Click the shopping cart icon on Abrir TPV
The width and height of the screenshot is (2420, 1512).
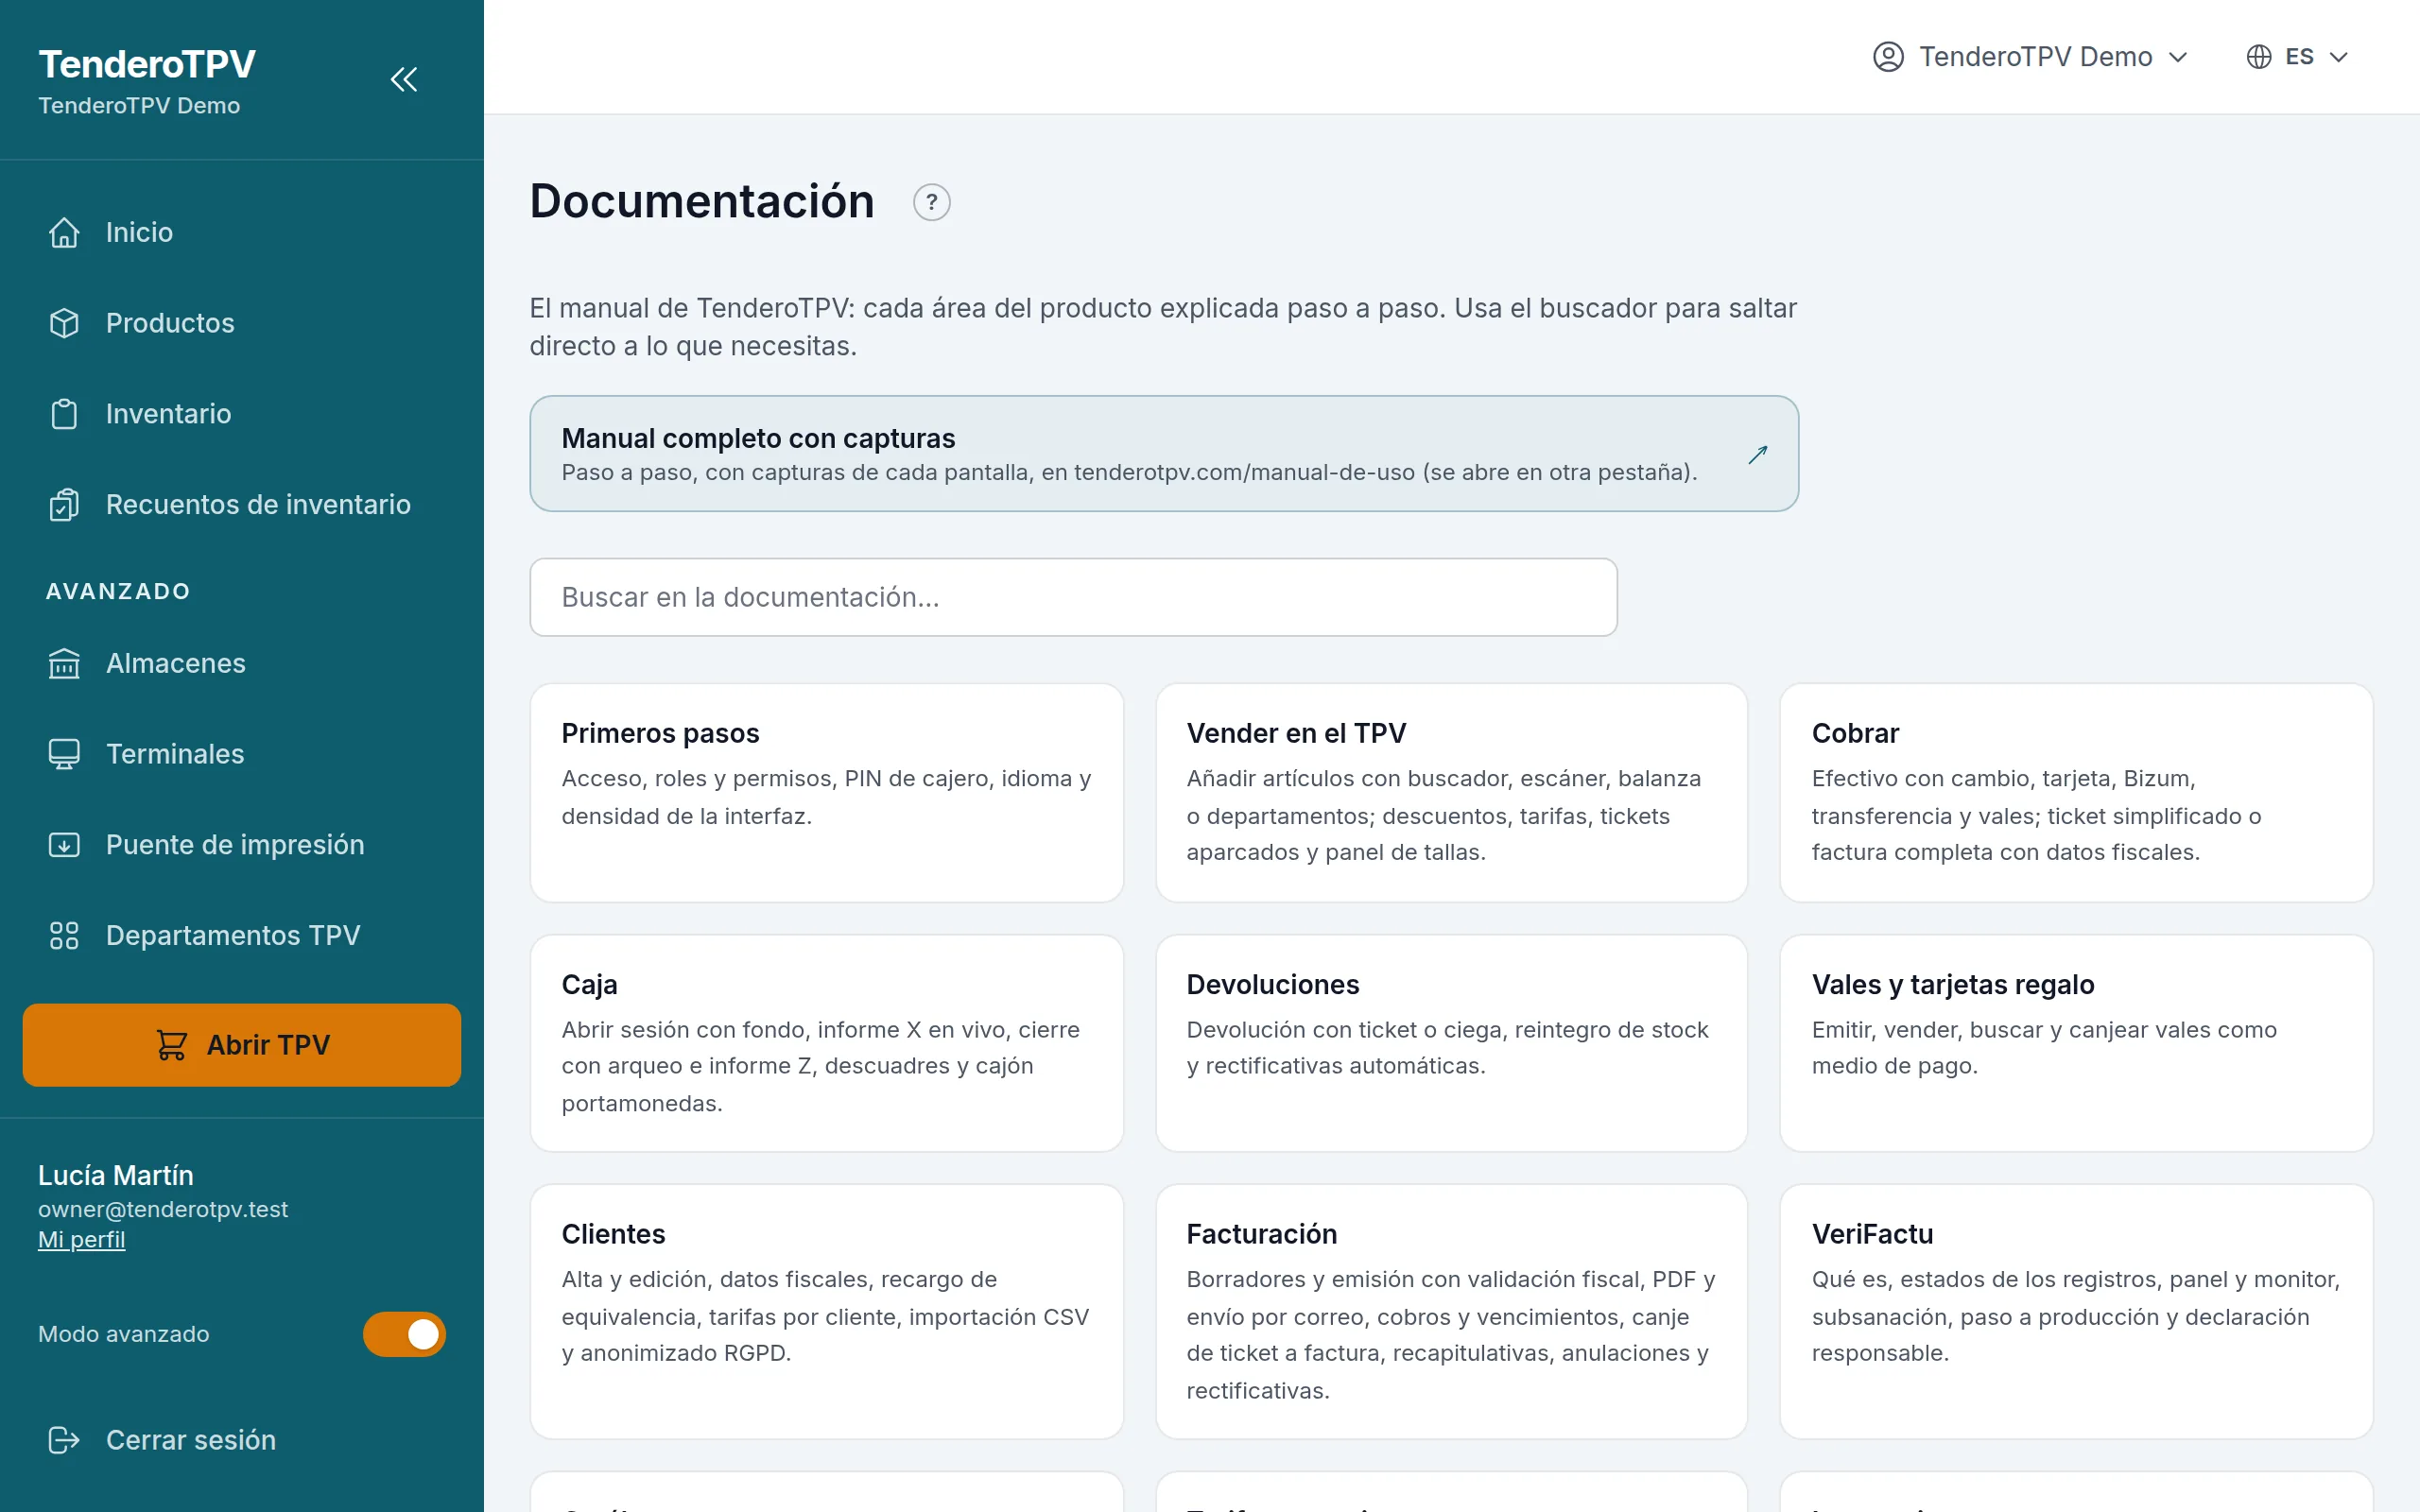[x=171, y=1045]
